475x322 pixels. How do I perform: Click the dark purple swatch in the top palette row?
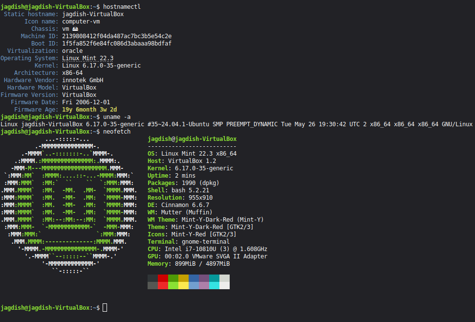click(x=204, y=278)
